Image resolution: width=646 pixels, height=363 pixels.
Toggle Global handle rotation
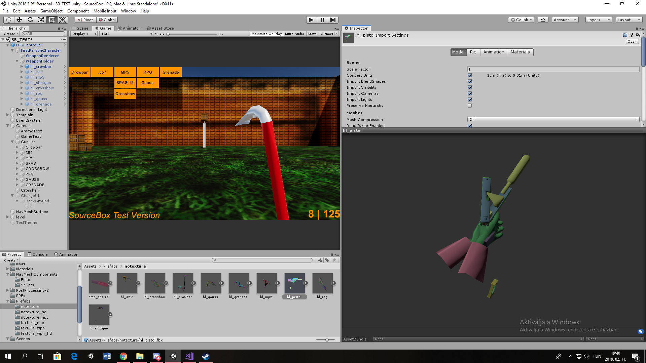[107, 20]
